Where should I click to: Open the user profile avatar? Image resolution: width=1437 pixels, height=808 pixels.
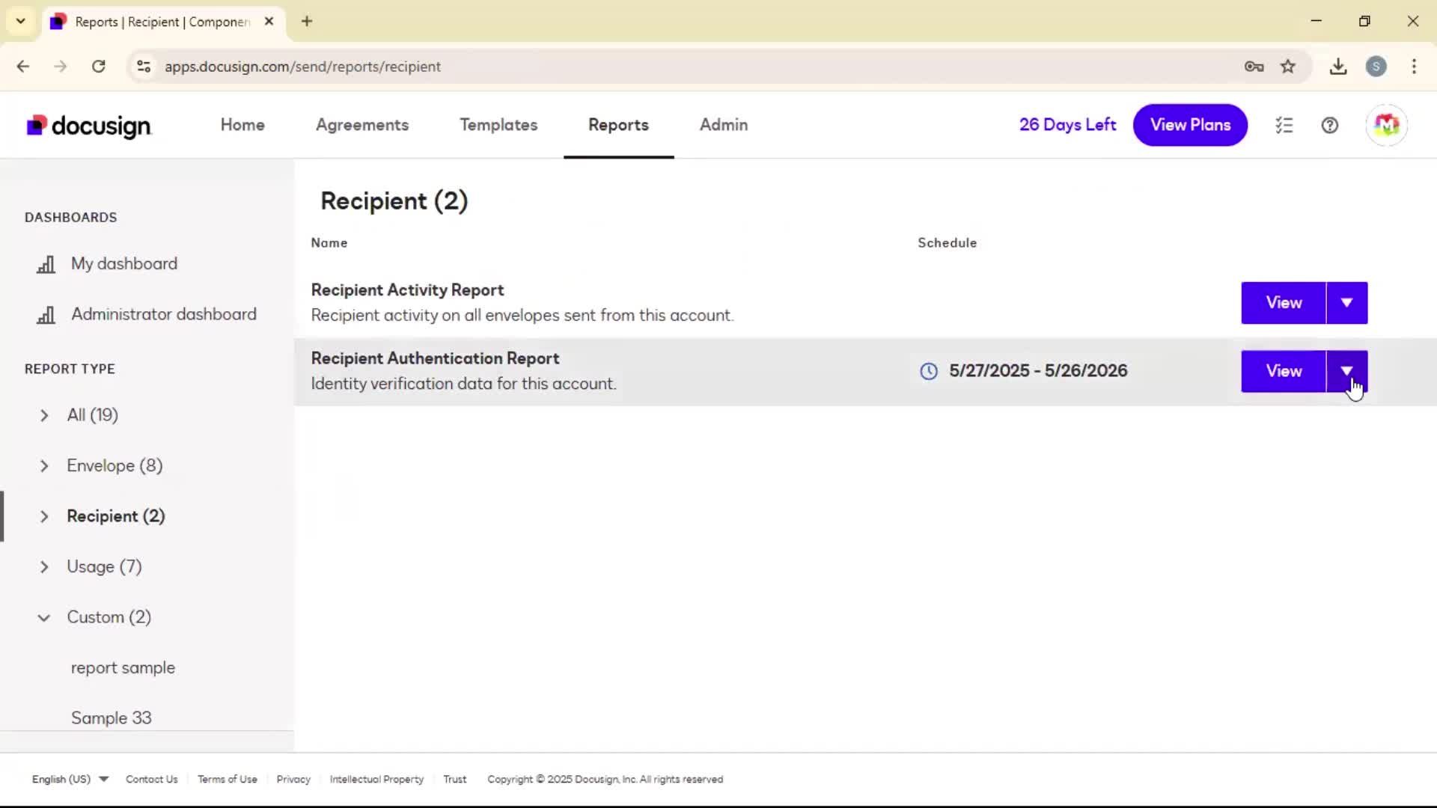(x=1387, y=125)
